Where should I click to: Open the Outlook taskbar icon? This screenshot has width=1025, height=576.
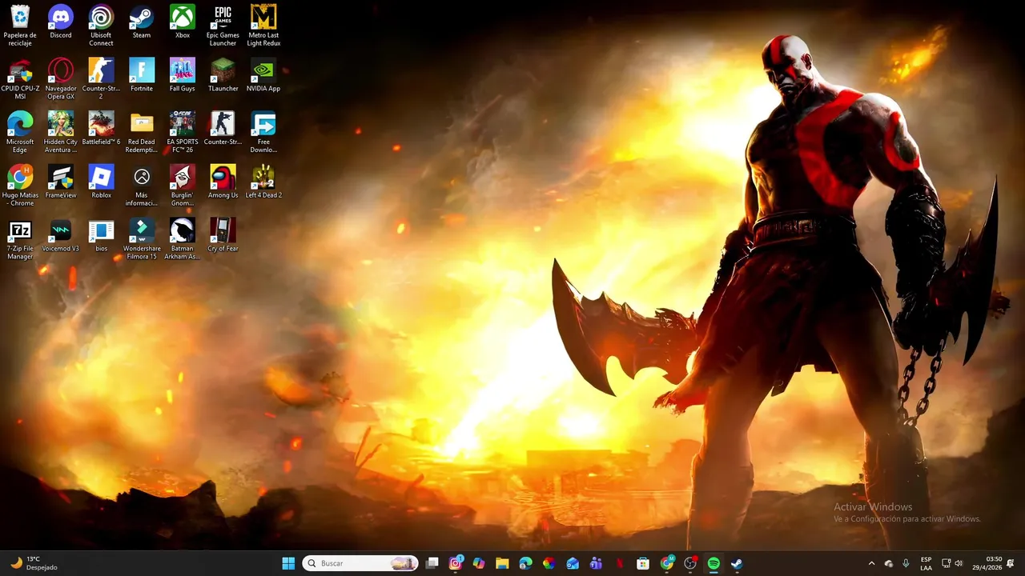click(x=573, y=563)
